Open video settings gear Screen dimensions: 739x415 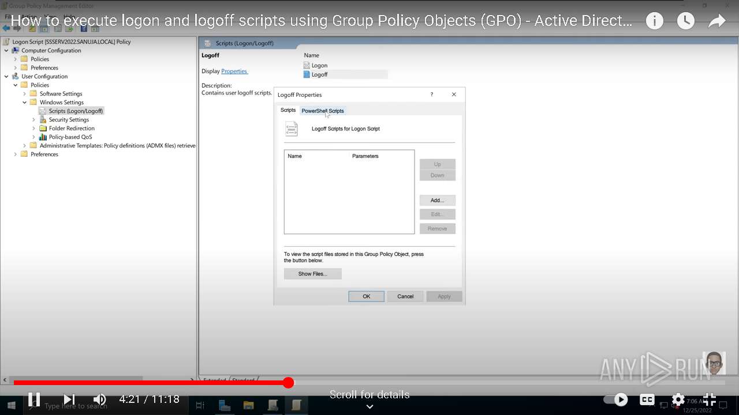[678, 399]
